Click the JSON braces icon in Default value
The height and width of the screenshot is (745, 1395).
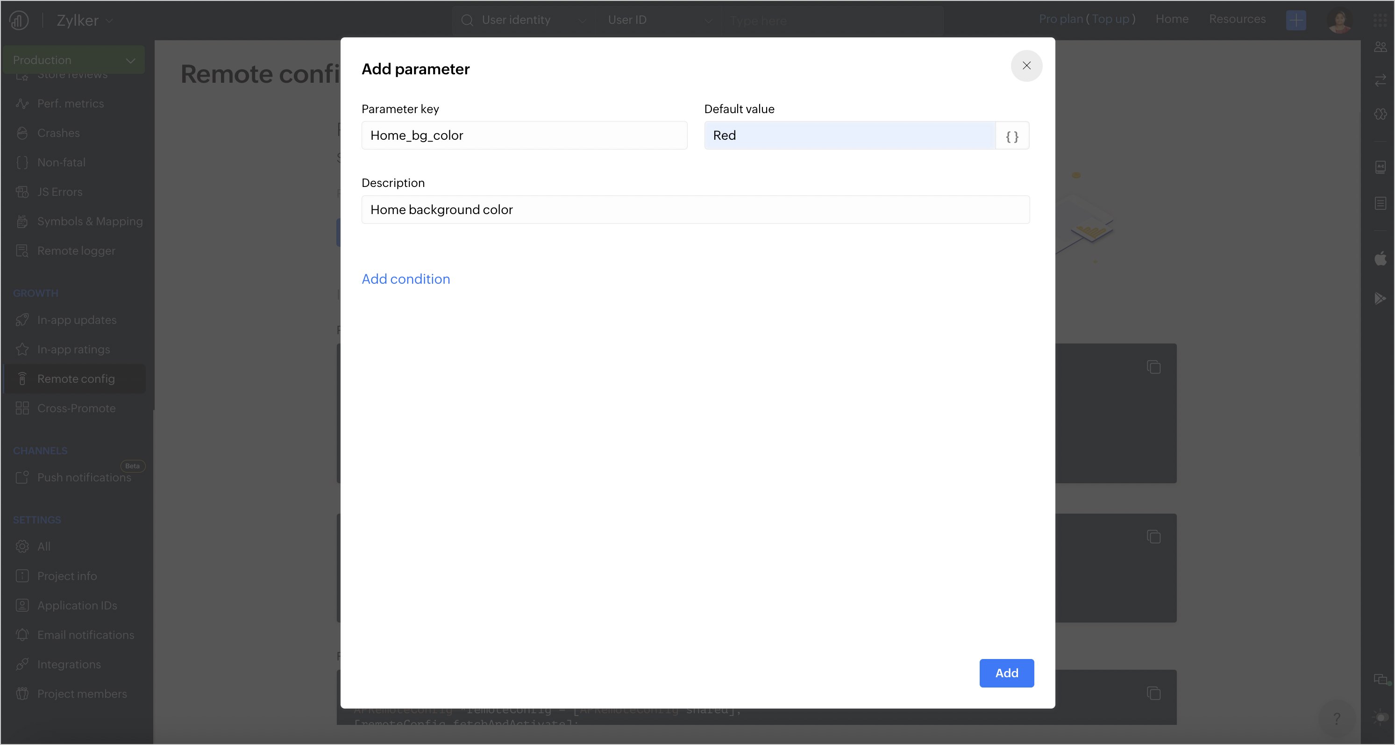pos(1011,136)
